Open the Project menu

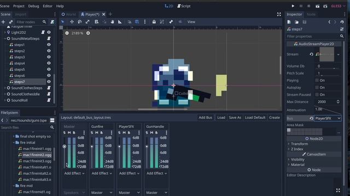[19, 6]
